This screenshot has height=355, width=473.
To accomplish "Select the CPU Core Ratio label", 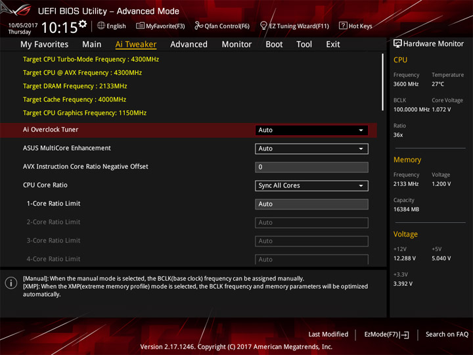I will (45, 185).
